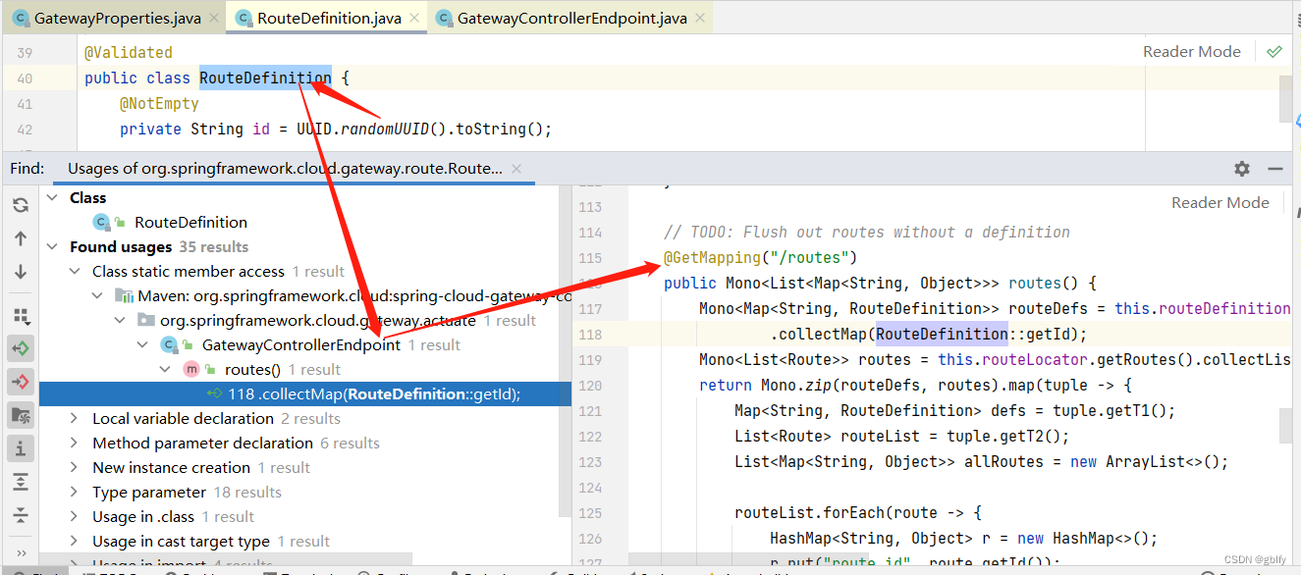The height and width of the screenshot is (575, 1301).
Task: Click the Maven library icon
Action: click(124, 295)
